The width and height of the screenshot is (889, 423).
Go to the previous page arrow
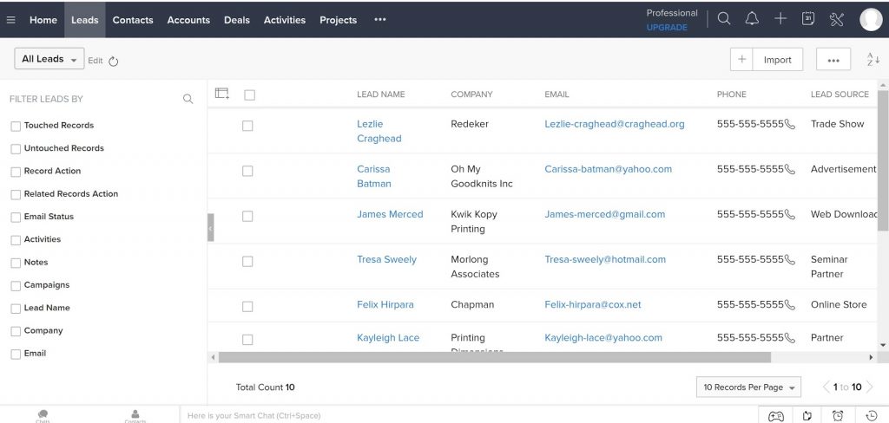tap(826, 387)
